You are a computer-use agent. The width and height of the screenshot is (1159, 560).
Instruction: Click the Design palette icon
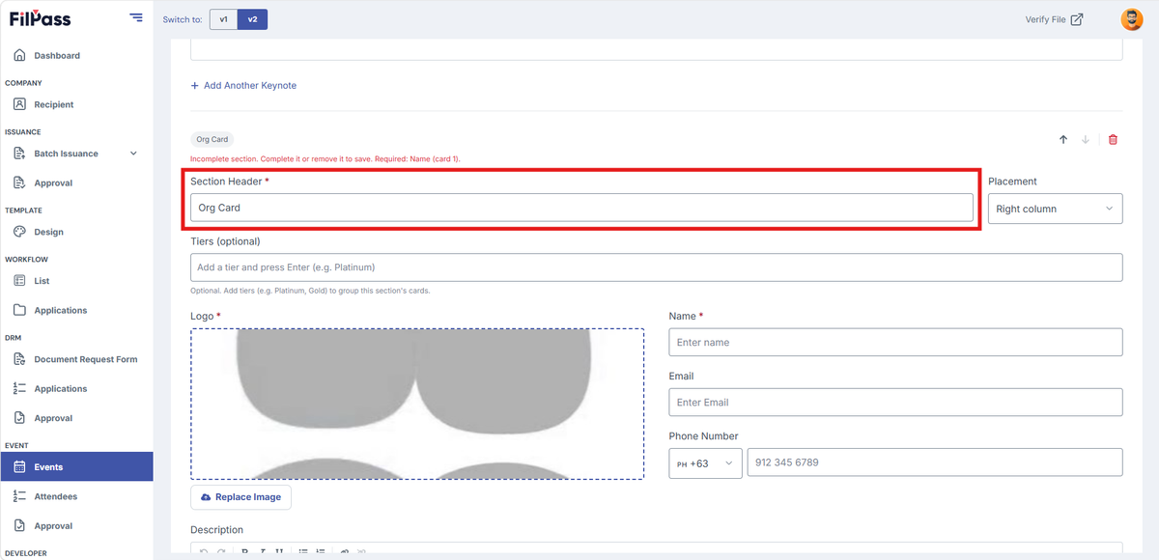19,232
